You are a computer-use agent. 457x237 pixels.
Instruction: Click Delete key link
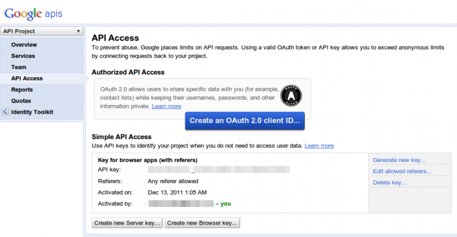tap(390, 183)
